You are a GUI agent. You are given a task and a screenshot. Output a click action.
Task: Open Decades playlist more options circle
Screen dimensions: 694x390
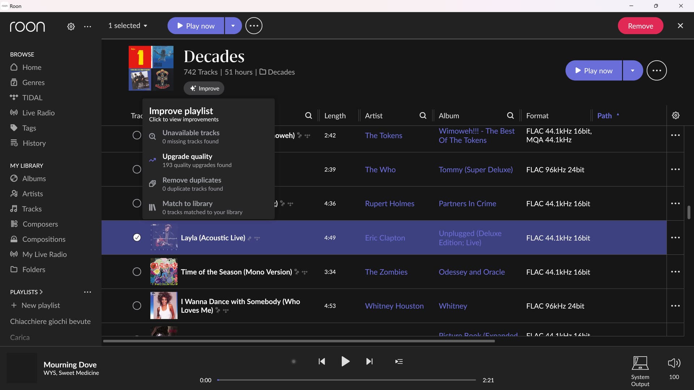(x=657, y=70)
